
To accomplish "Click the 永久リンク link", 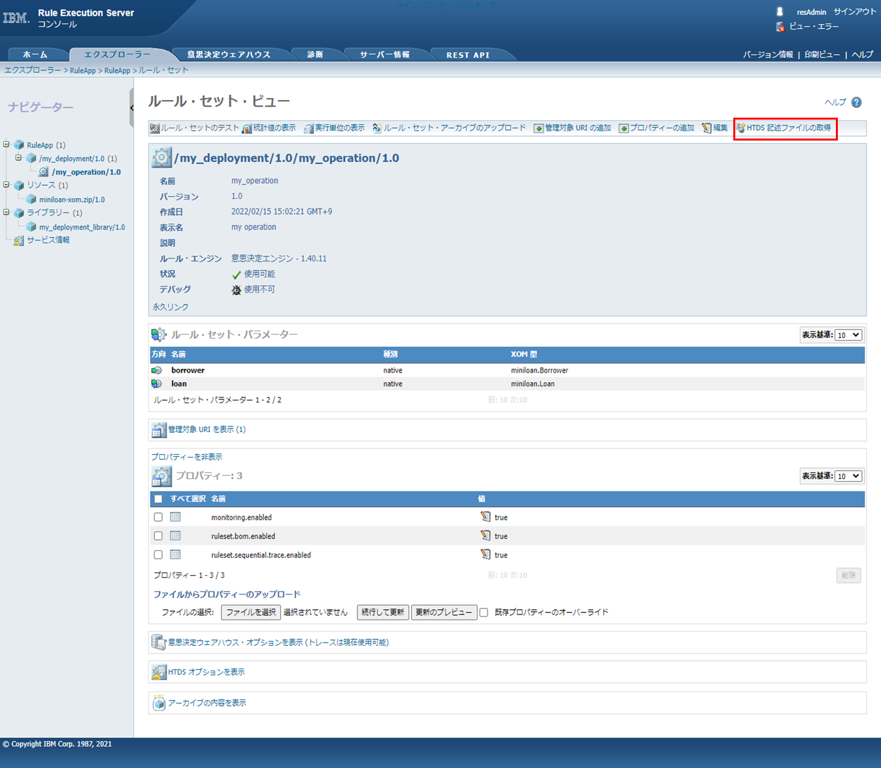I will coord(171,307).
